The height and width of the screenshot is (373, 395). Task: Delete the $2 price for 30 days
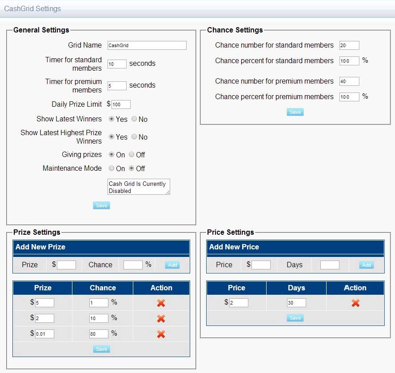coord(355,303)
